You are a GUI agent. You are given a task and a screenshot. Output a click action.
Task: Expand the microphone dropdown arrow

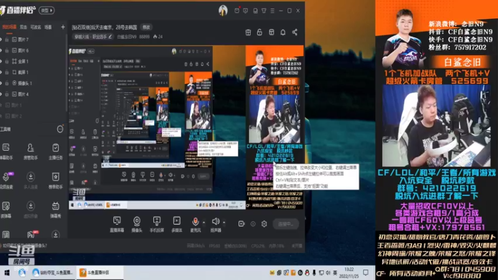204,223
